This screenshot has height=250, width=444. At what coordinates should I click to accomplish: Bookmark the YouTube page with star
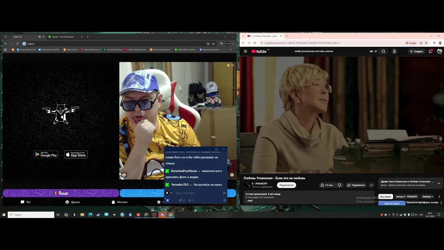coord(426,43)
